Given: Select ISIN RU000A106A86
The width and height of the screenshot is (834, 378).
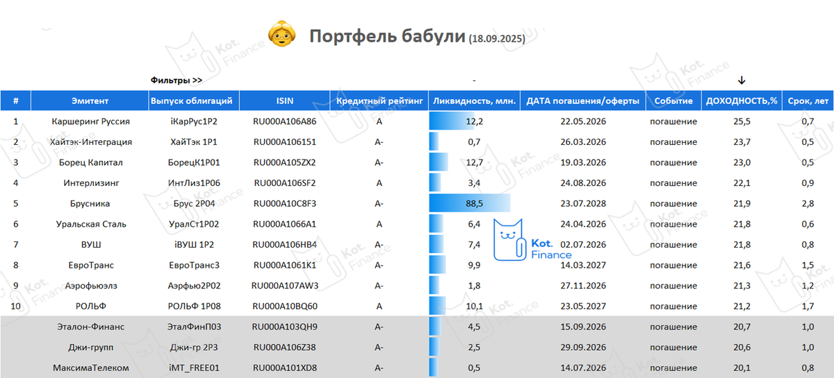Looking at the screenshot, I should click(285, 121).
